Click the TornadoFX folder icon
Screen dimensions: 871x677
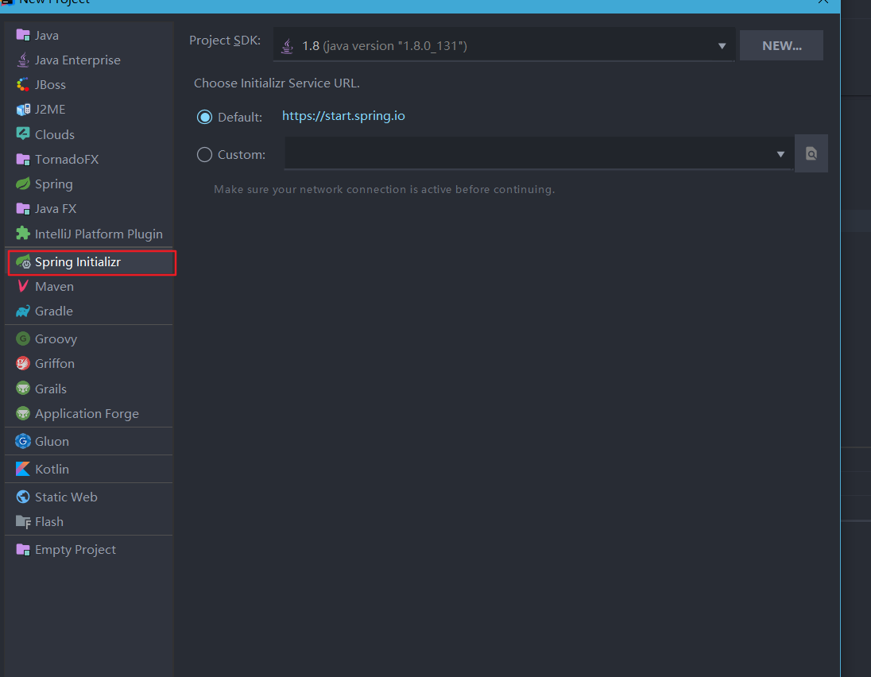click(x=23, y=160)
